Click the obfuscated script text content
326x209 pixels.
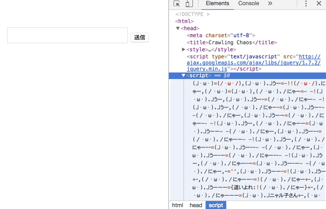259,140
